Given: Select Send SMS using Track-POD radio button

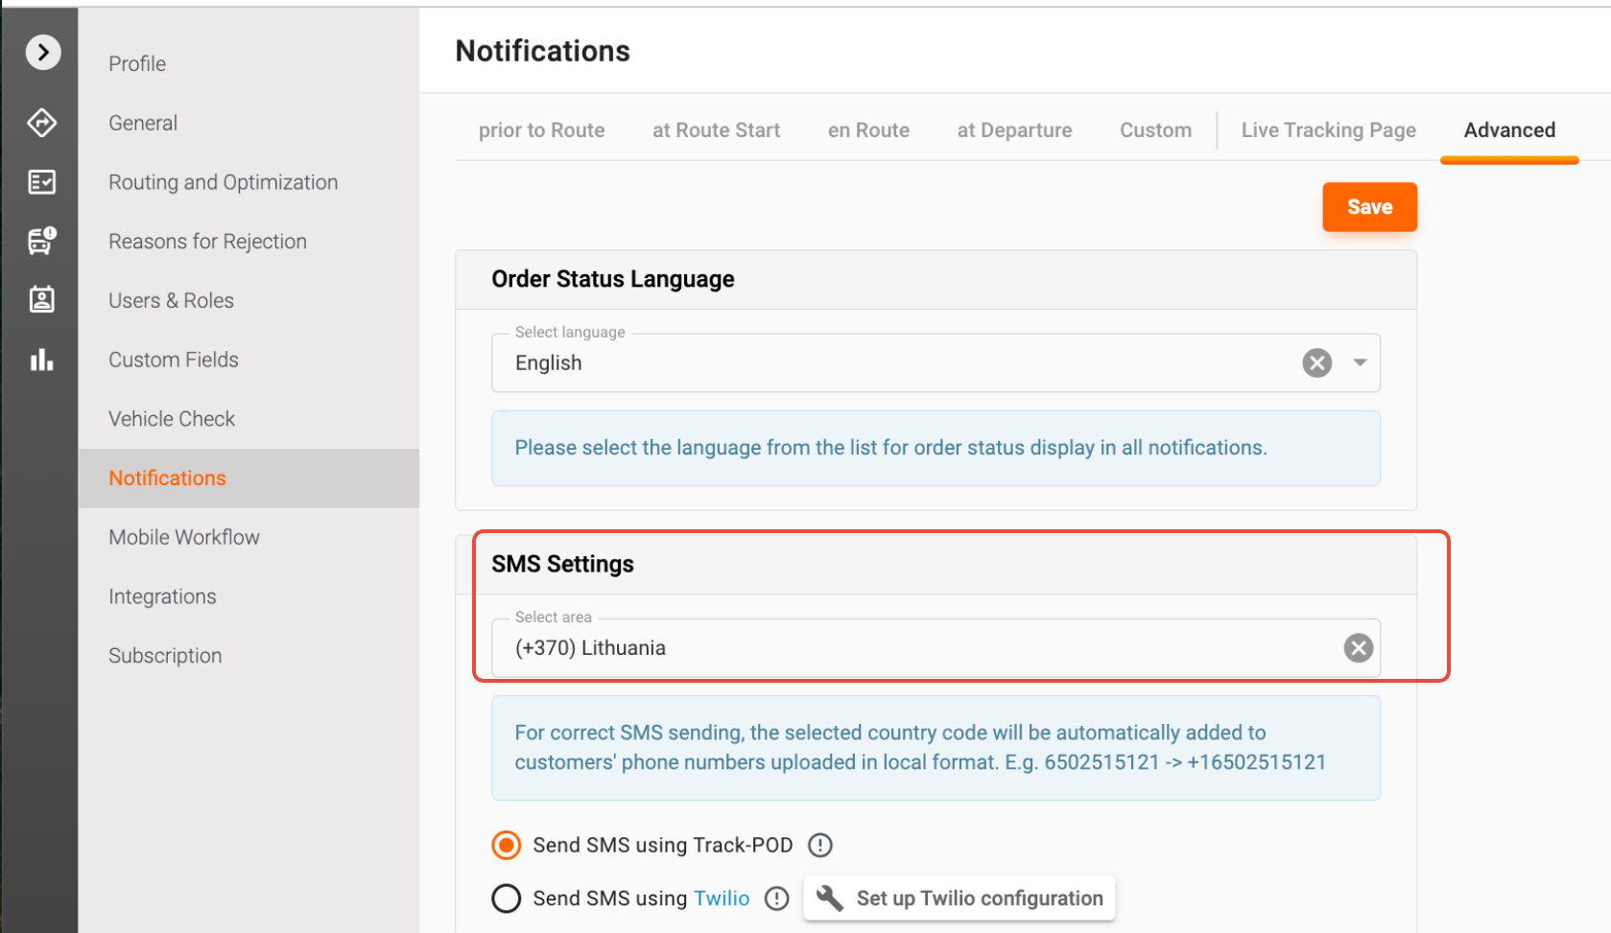Looking at the screenshot, I should 507,845.
